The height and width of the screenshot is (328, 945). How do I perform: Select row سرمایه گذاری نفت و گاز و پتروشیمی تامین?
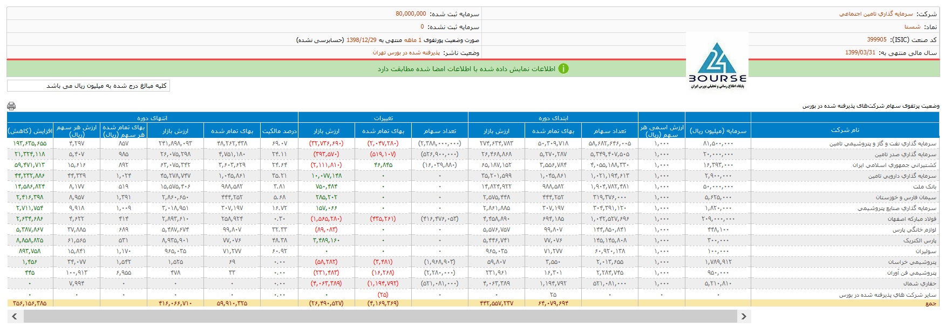click(x=883, y=144)
